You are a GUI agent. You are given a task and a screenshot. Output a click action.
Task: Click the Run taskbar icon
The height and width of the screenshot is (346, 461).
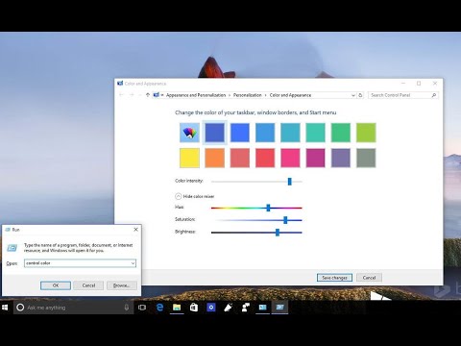(x=279, y=308)
